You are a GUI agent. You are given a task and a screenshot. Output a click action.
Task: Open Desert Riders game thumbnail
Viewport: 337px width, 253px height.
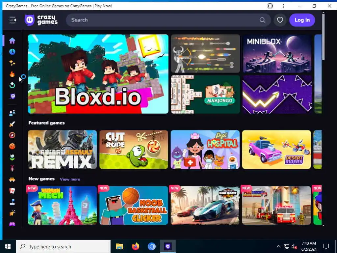pos(276,149)
